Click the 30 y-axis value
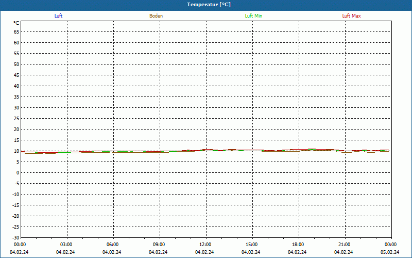Viewport: 412px width, 258px height. [16, 108]
